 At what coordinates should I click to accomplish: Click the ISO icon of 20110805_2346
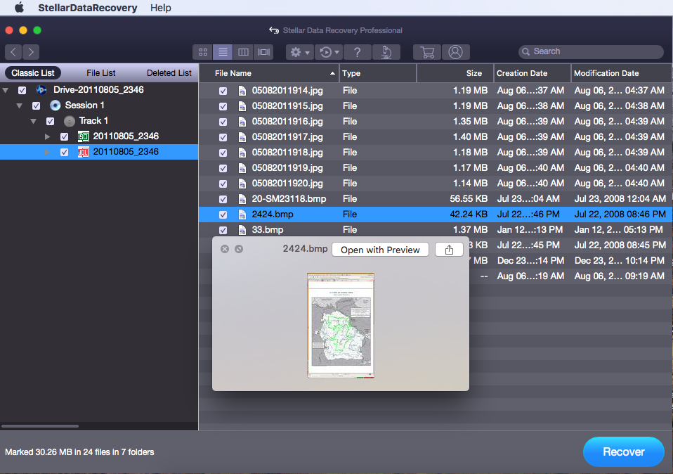pos(84,136)
